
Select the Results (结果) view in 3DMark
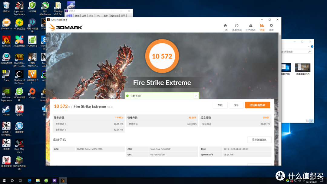click(262, 28)
